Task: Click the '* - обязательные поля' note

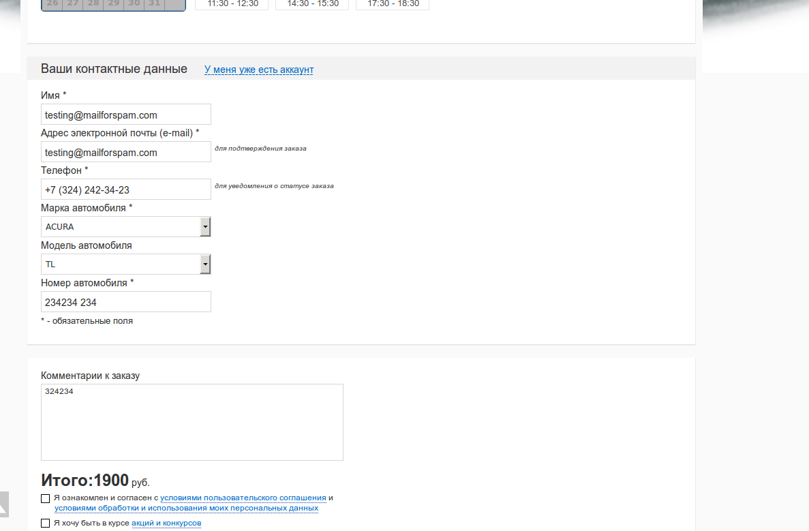Action: coord(87,321)
